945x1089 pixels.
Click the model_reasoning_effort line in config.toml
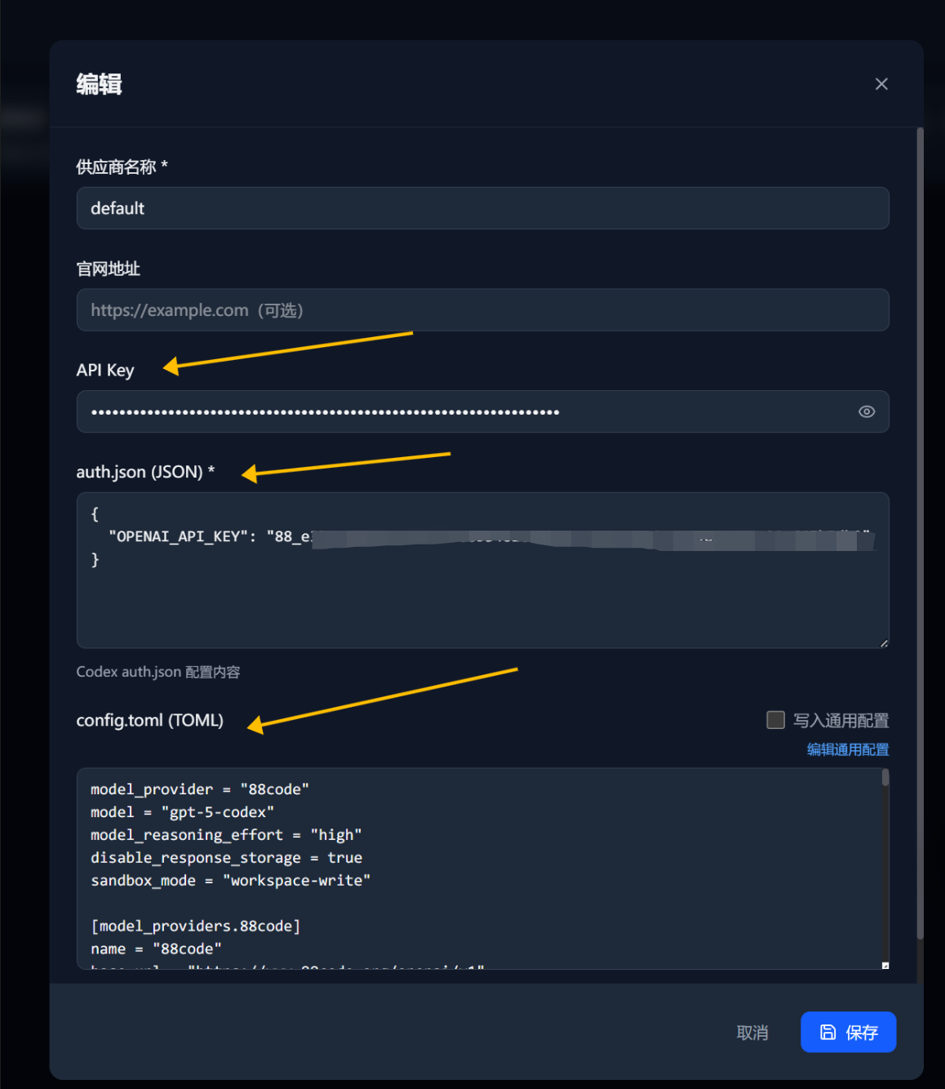coord(226,835)
